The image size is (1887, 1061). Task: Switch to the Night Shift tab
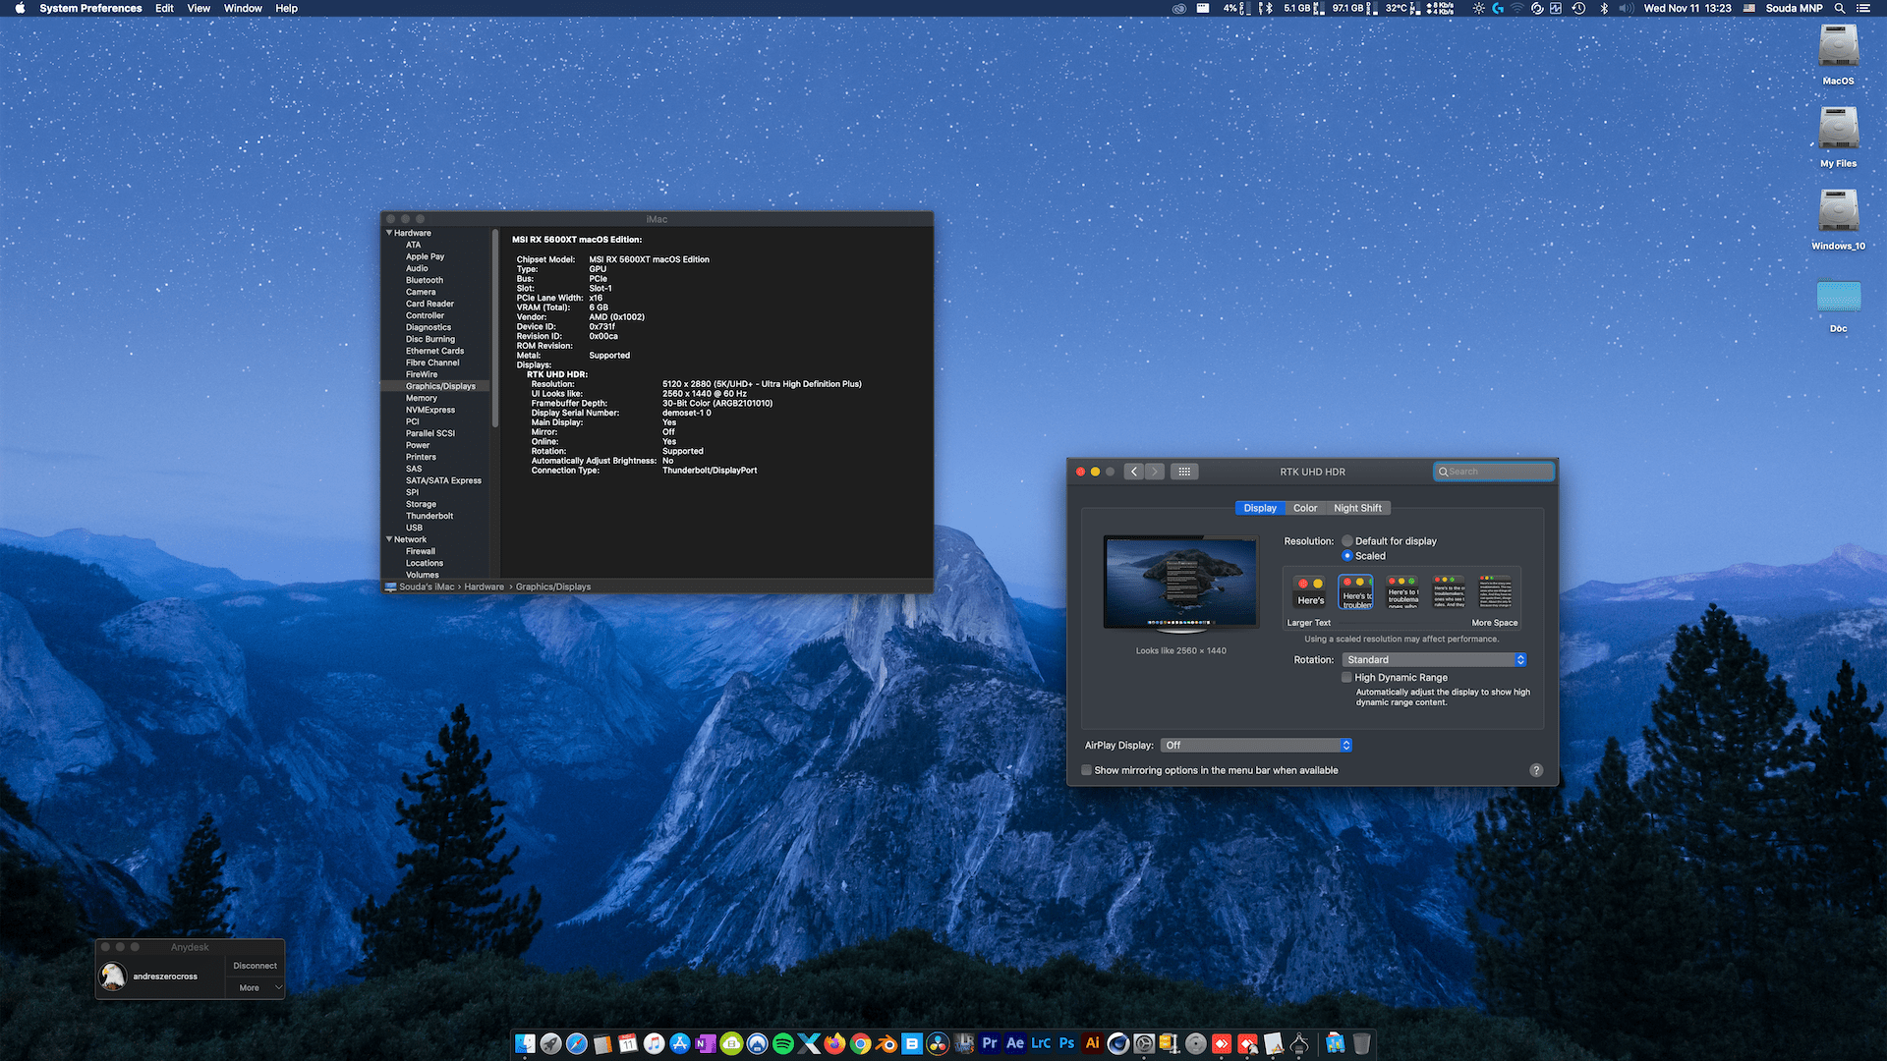click(1357, 508)
